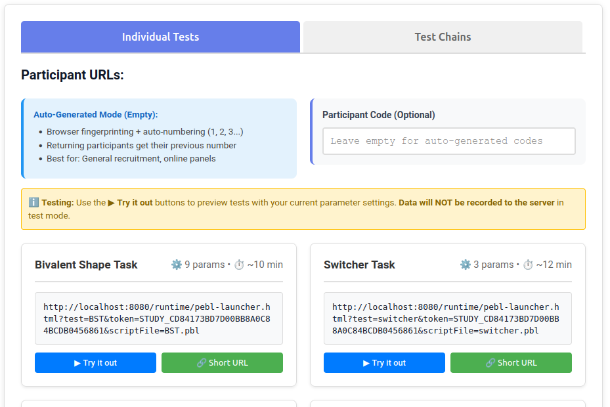The width and height of the screenshot is (610, 407).
Task: Switch to the Test Chains tab
Action: 442,37
